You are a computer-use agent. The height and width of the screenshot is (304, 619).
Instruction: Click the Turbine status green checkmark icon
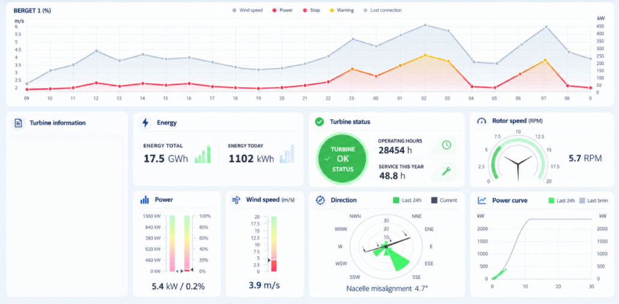coord(319,122)
